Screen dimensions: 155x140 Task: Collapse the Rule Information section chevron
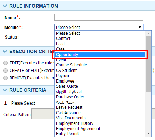point(5,6)
